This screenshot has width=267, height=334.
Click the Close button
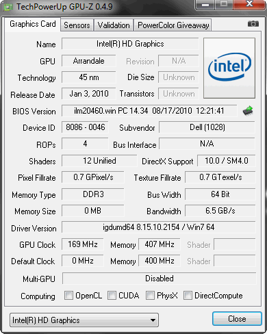coord(237,319)
